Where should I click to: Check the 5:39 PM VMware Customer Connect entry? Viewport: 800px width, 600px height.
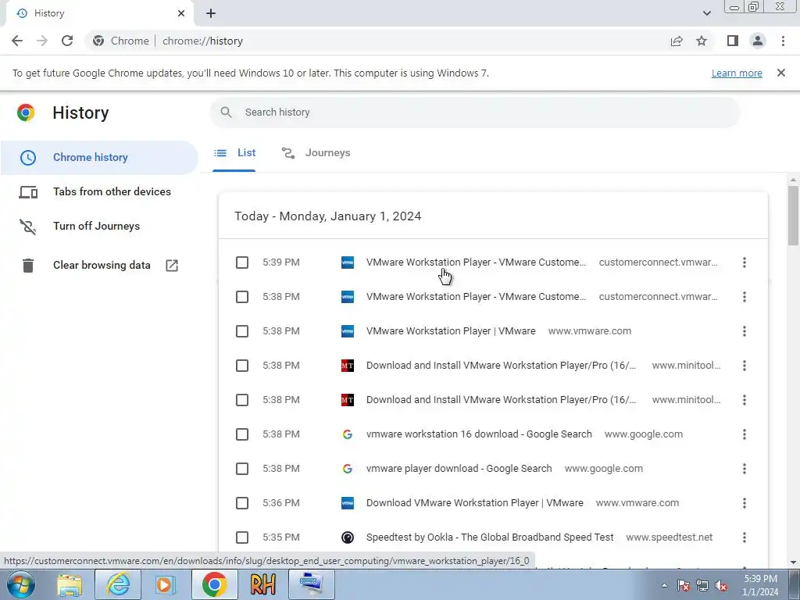[x=242, y=262]
